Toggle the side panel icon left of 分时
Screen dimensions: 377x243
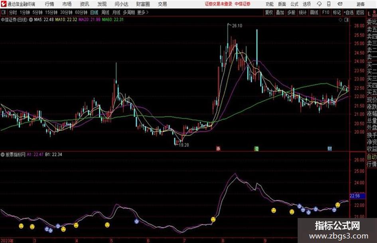[x=4, y=12]
